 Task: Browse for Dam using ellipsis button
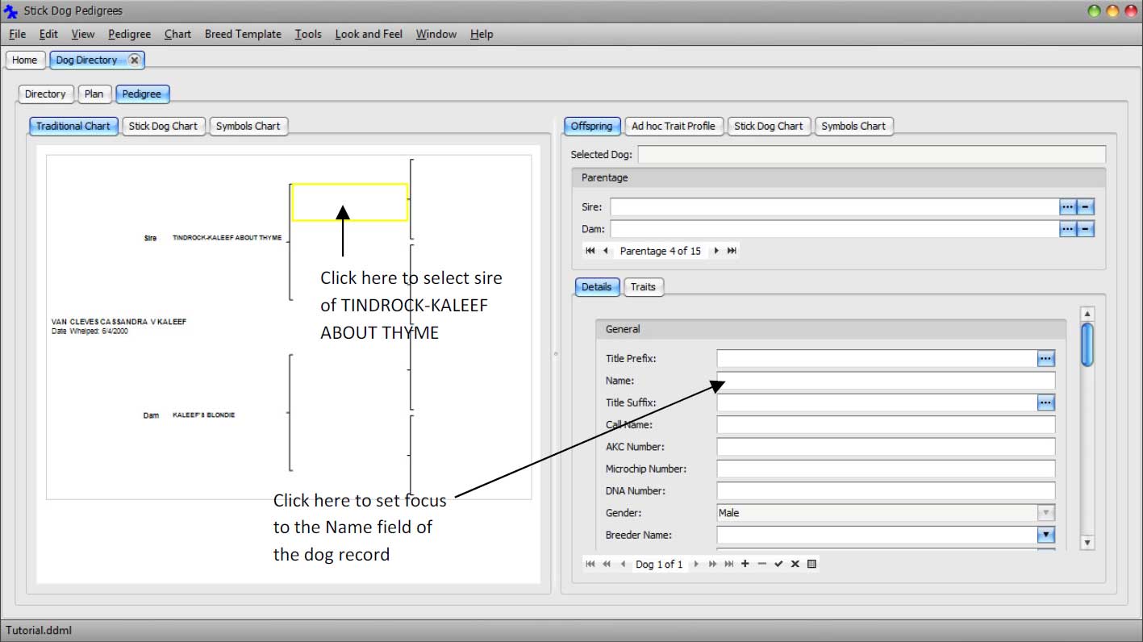[x=1067, y=229]
